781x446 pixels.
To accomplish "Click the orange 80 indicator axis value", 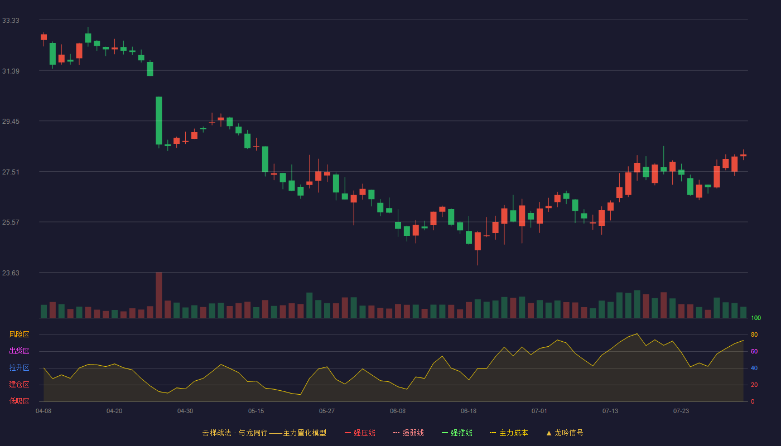I will pos(754,334).
